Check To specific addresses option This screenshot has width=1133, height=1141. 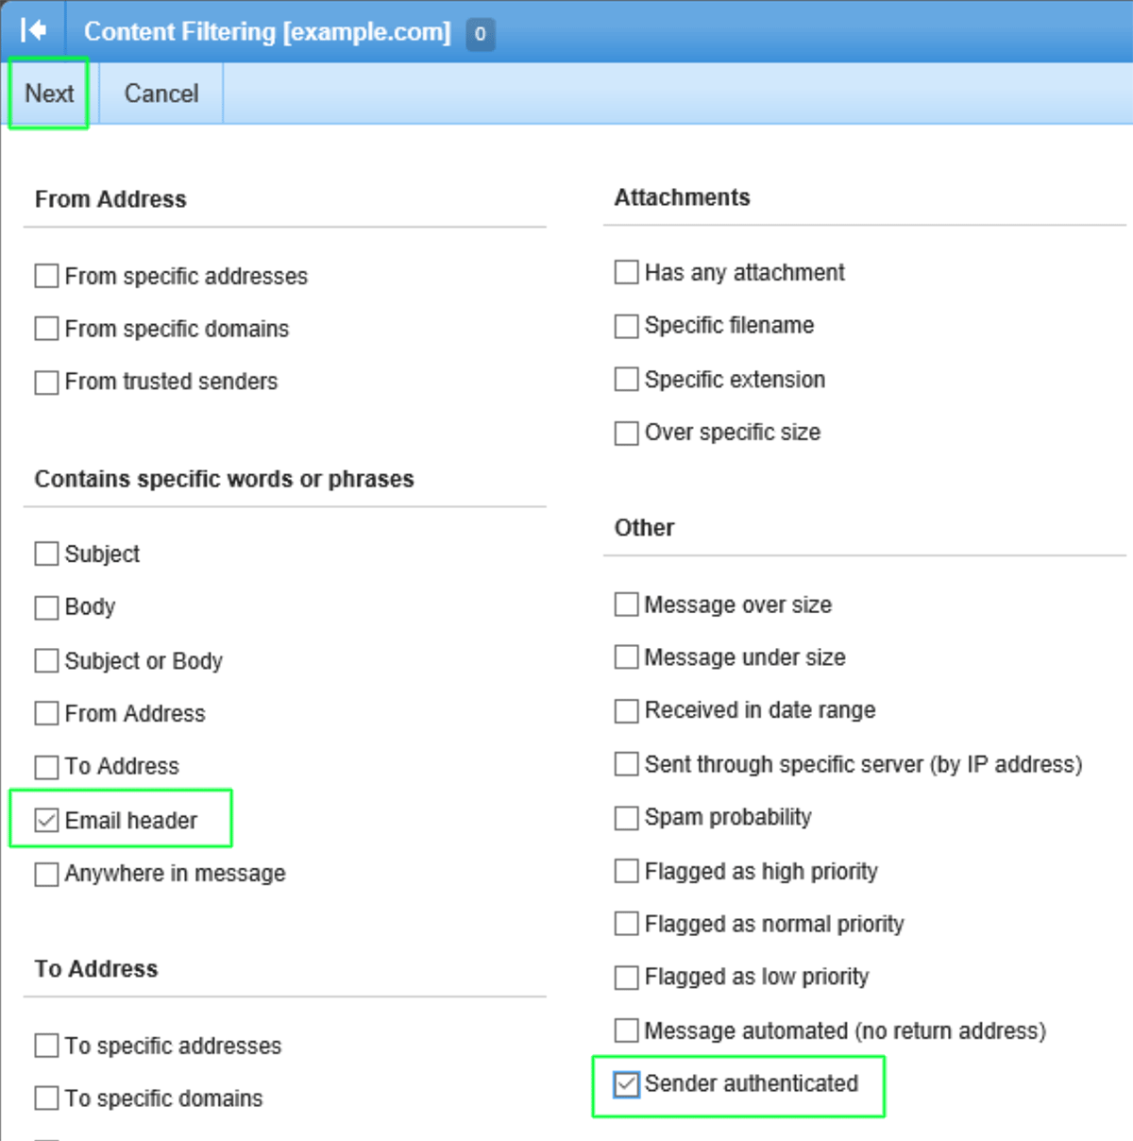(x=46, y=1046)
